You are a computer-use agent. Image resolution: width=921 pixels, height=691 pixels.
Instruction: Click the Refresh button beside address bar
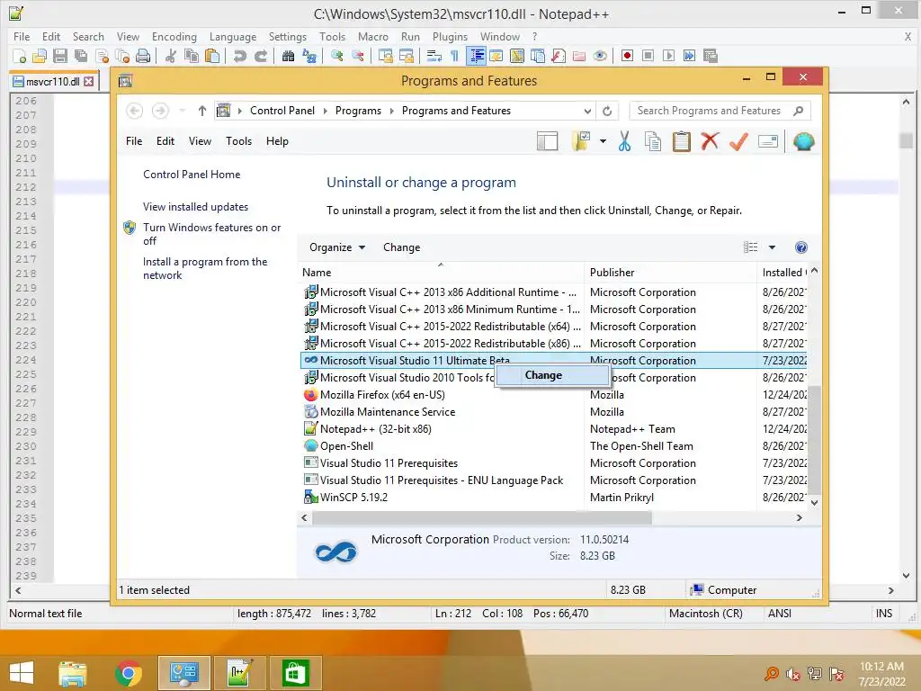tap(607, 111)
